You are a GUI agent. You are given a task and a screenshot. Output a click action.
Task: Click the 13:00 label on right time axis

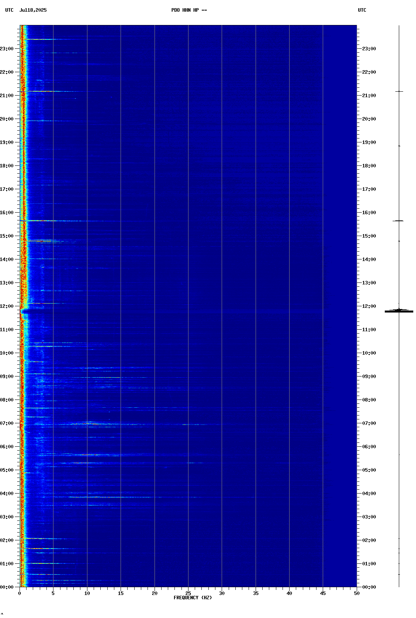[x=369, y=283]
